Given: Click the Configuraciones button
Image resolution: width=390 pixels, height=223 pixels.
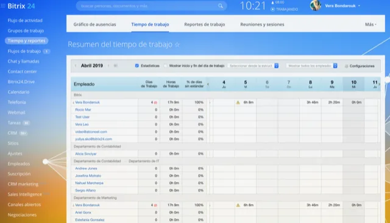Looking at the screenshot, I should pyautogui.click(x=360, y=66).
